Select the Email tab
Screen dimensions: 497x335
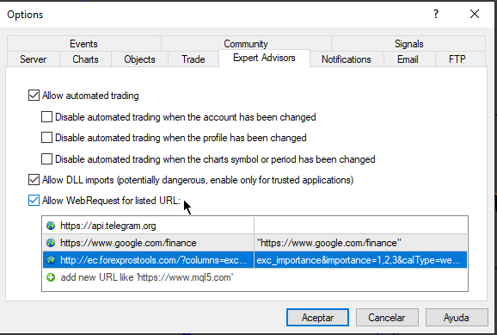click(408, 59)
